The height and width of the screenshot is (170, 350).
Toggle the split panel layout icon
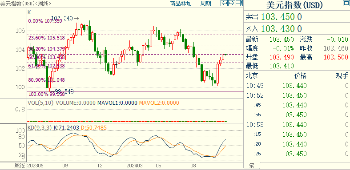click(239, 3)
